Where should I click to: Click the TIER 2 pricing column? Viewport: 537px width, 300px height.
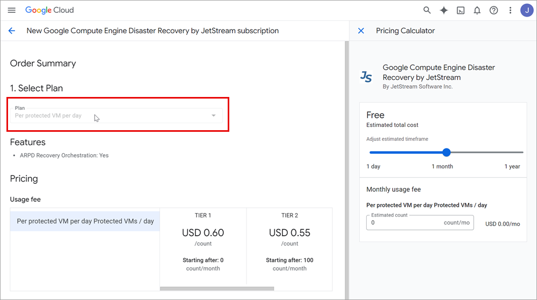click(x=289, y=241)
